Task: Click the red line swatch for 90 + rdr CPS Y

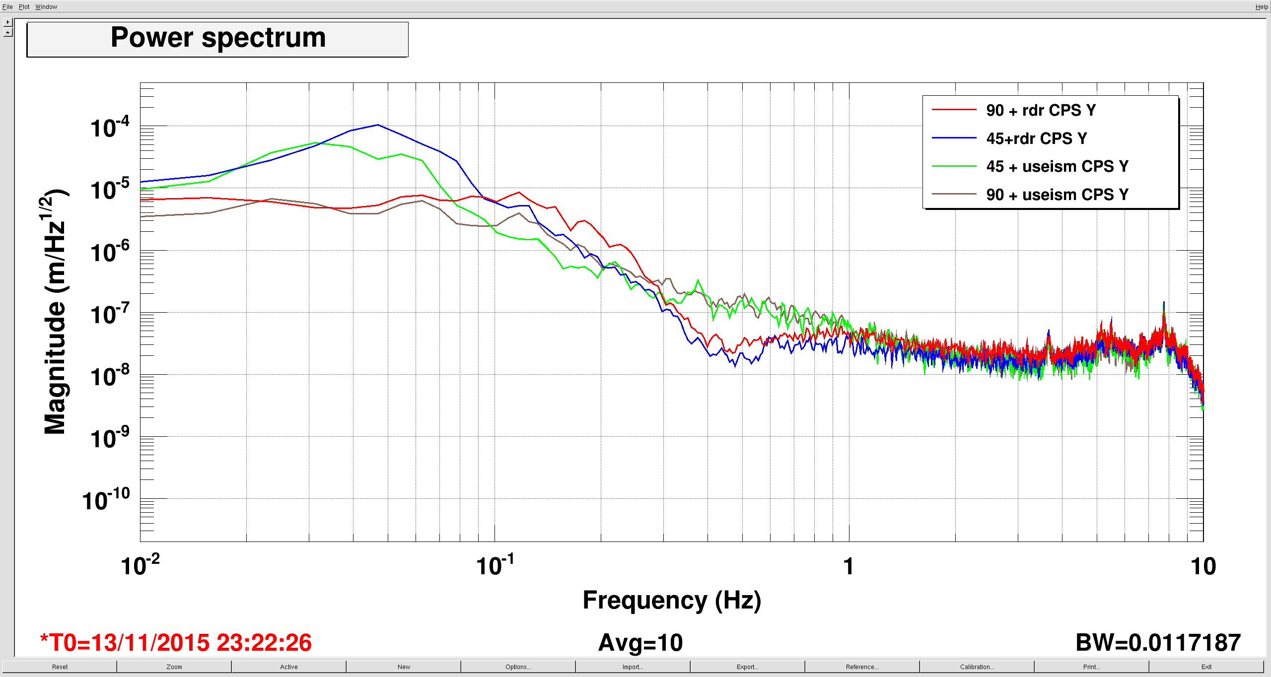Action: pyautogui.click(x=954, y=110)
